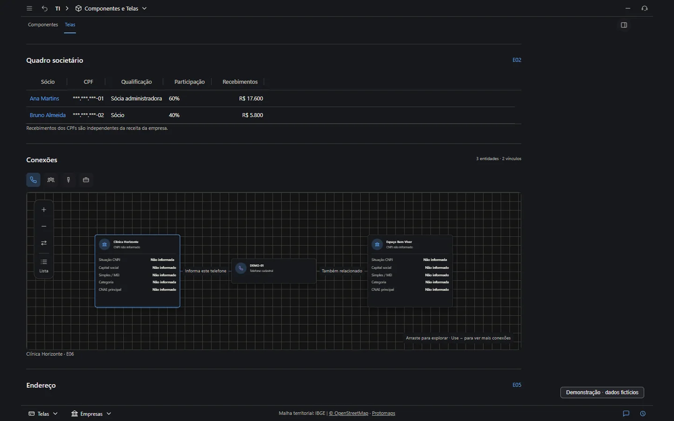This screenshot has width=674, height=421.
Task: Select the phone connections filter
Action: coord(33,180)
